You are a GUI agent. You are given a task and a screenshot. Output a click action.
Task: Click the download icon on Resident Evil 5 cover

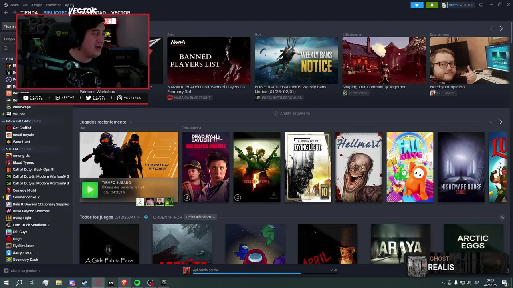click(274, 195)
